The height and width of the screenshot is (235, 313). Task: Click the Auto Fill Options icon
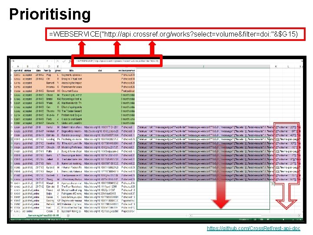(x=273, y=184)
